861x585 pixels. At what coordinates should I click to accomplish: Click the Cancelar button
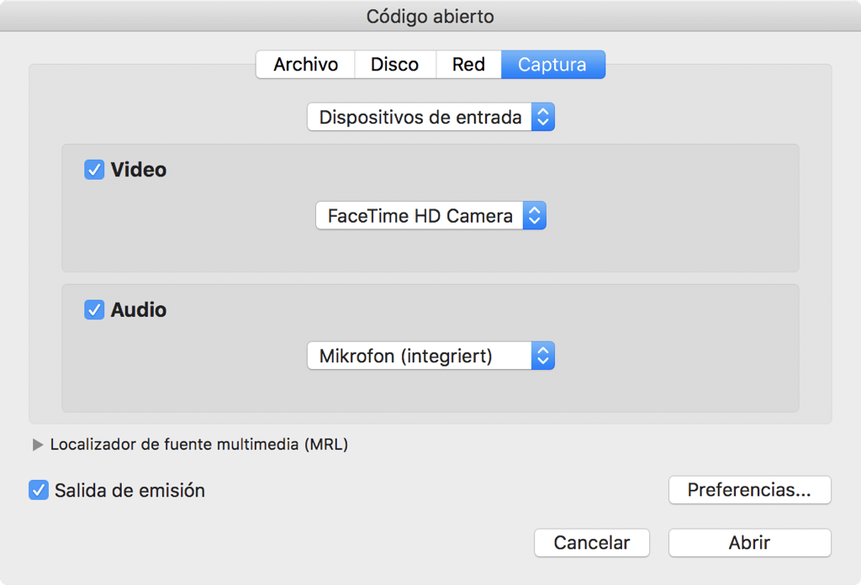[x=591, y=543]
